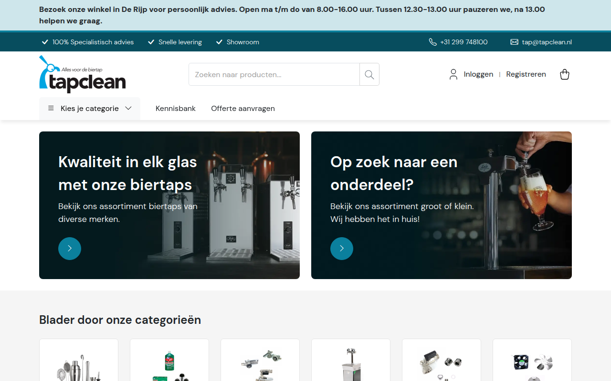Screen dimensions: 611x381
Task: Click checkmark beside Snelle levering
Action: (x=151, y=42)
